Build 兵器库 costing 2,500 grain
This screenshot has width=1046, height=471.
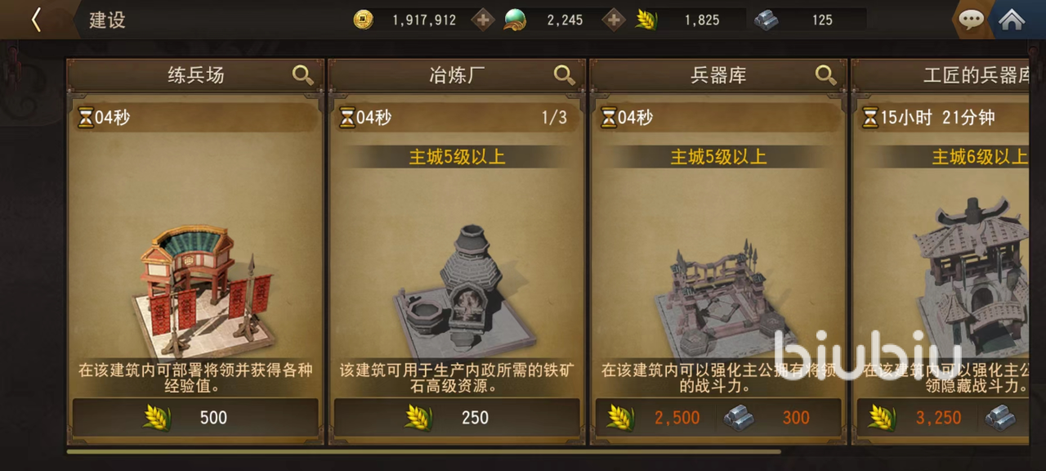click(x=718, y=418)
